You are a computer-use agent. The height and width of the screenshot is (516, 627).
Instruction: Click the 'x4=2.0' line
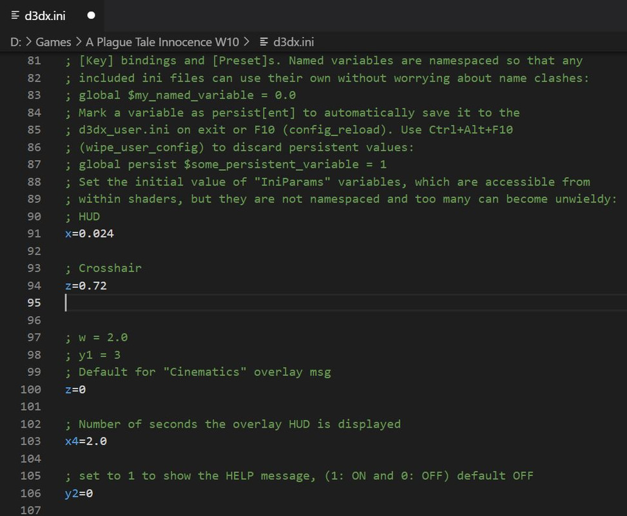86,441
